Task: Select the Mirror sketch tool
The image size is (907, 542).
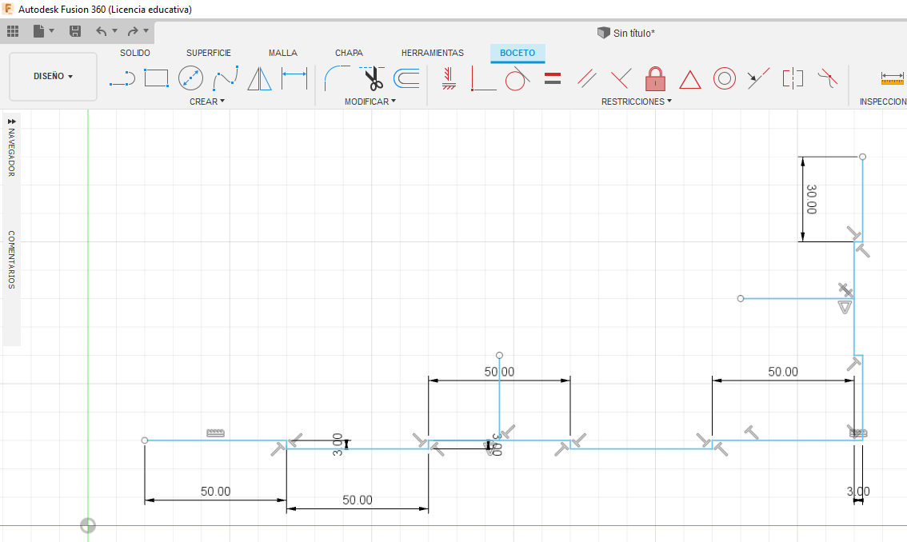Action: (259, 78)
